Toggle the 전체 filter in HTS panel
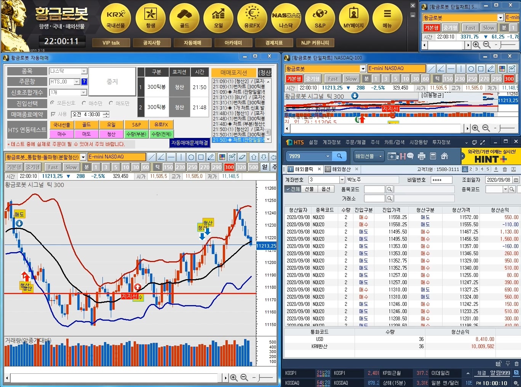 coord(292,189)
